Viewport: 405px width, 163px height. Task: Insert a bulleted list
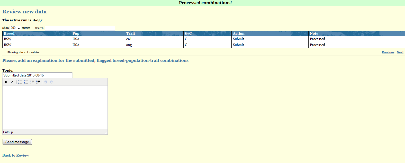pyautogui.click(x=20, y=82)
